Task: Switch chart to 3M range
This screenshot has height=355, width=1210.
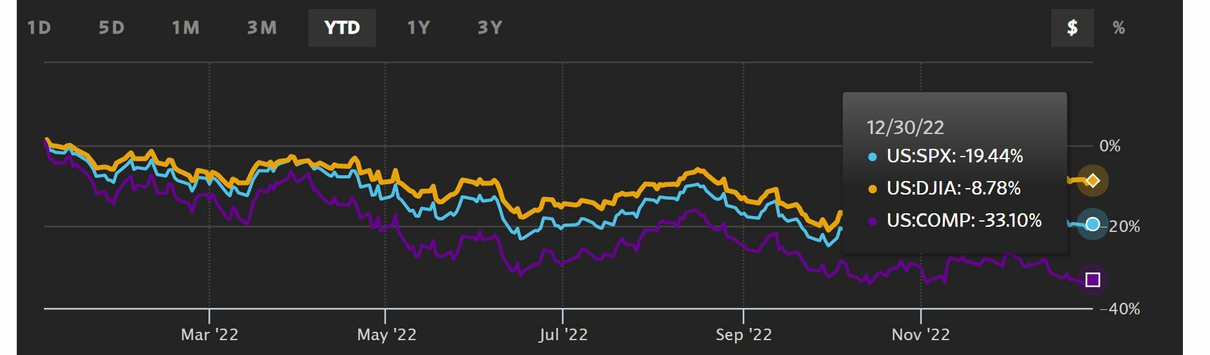Action: pyautogui.click(x=262, y=28)
